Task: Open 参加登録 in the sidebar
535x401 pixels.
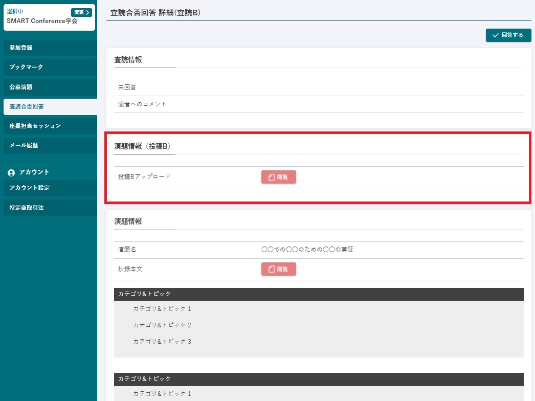Action: click(x=49, y=48)
